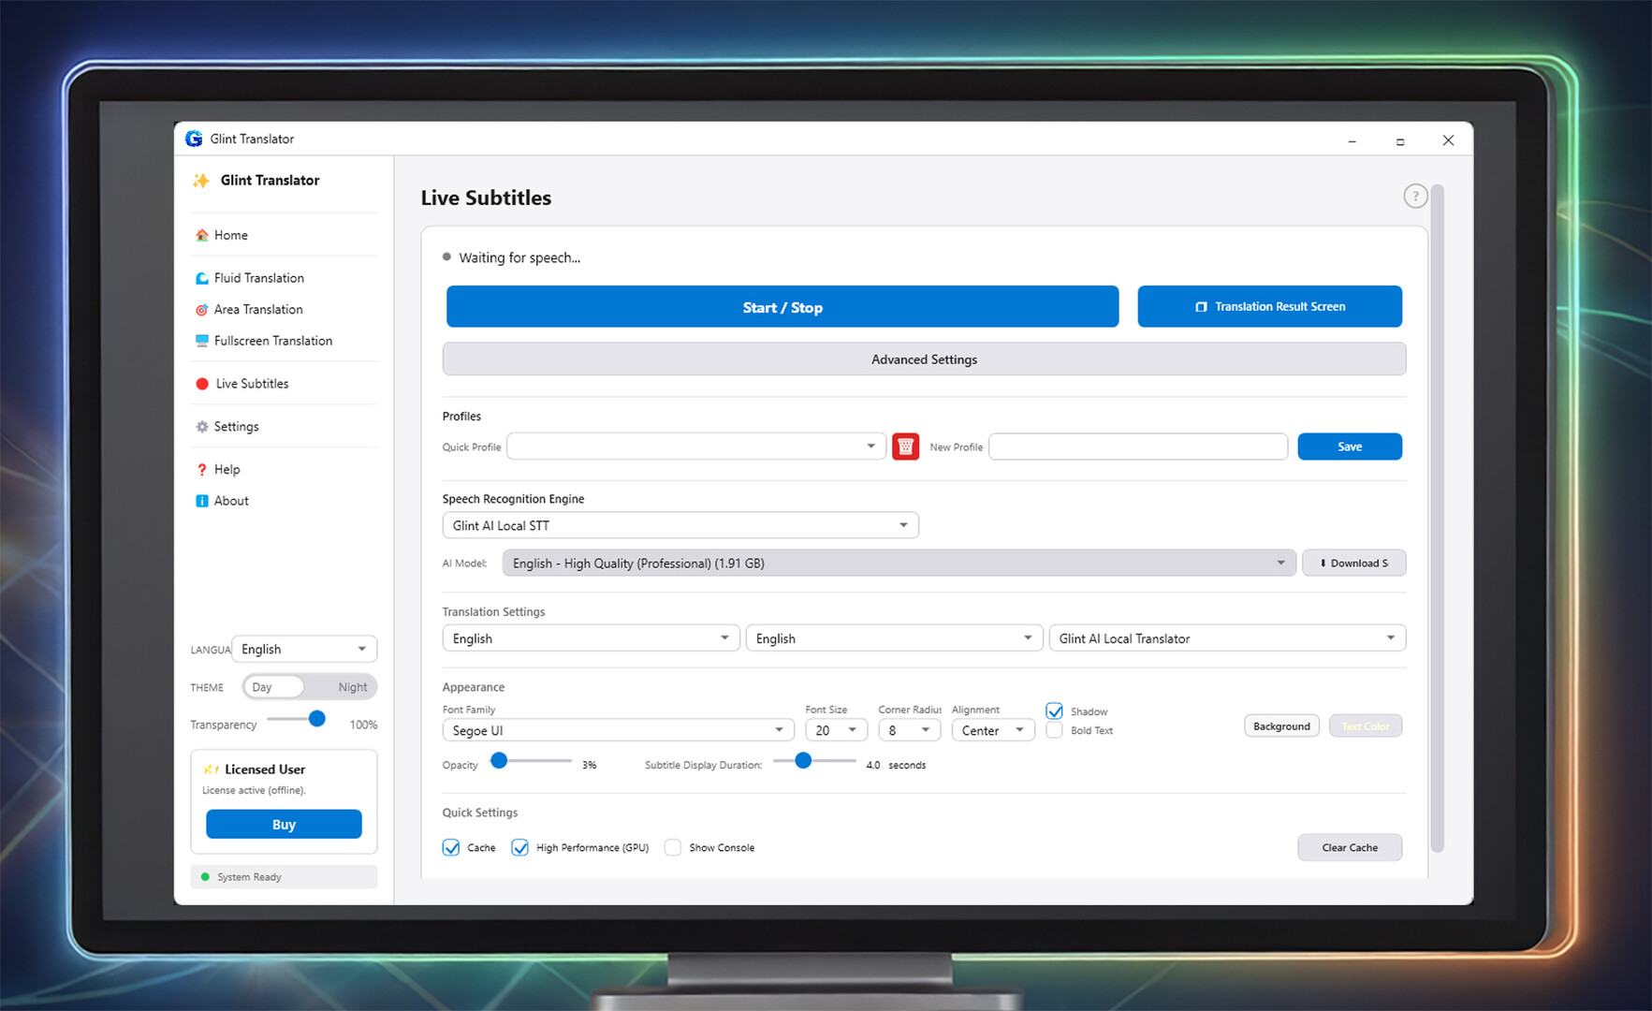Click the Download button beside AI Model
The width and height of the screenshot is (1652, 1011).
tap(1353, 563)
